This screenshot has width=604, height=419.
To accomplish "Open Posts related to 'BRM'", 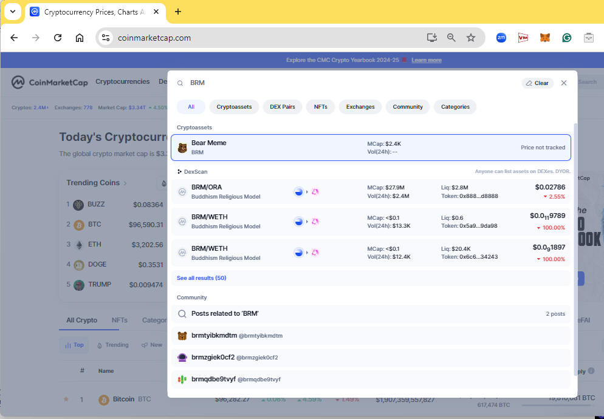I will click(371, 314).
